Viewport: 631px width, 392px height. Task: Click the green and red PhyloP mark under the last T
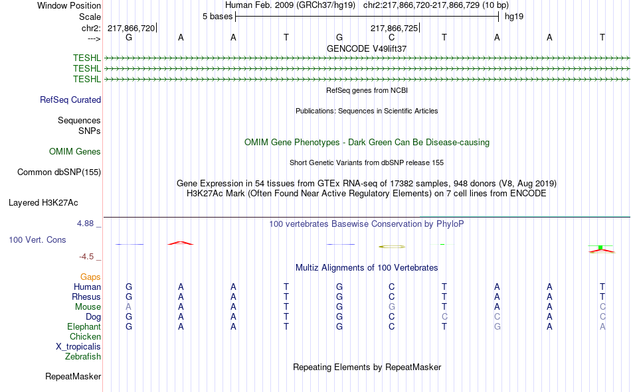602,249
